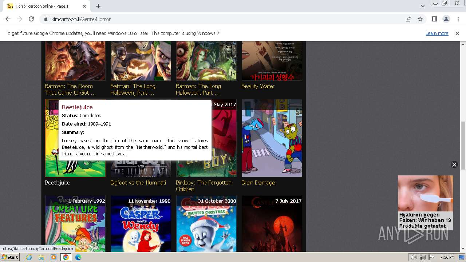Open the Beetlejuice title under the poster
This screenshot has width=466, height=262.
click(58, 183)
